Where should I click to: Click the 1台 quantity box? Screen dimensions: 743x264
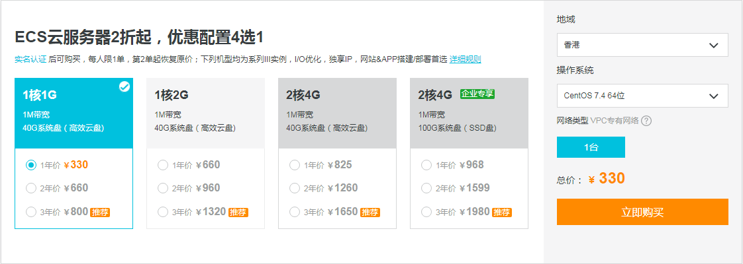[591, 147]
